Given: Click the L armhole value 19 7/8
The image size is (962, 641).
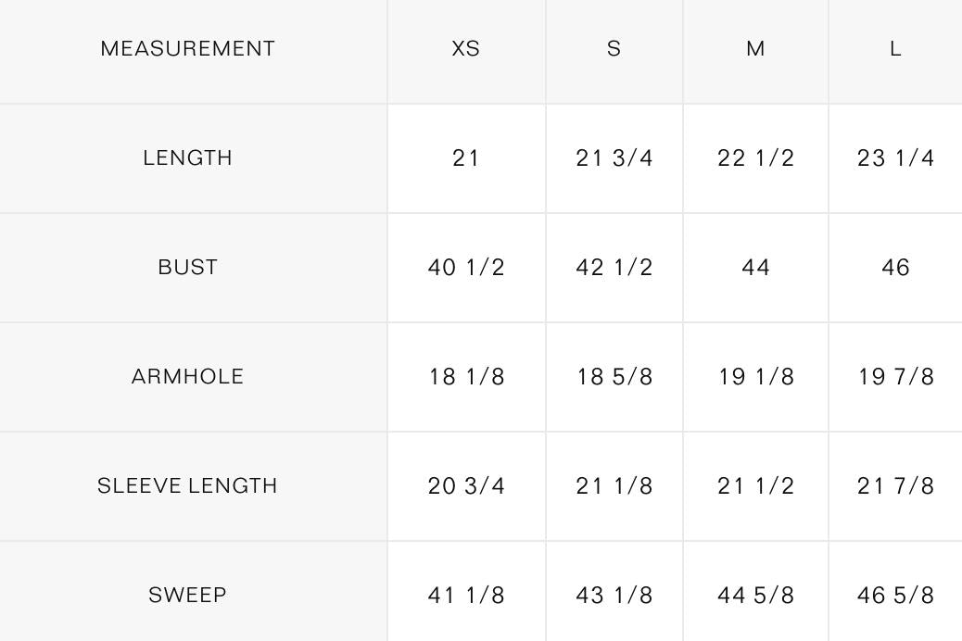Looking at the screenshot, I should click(x=895, y=377).
